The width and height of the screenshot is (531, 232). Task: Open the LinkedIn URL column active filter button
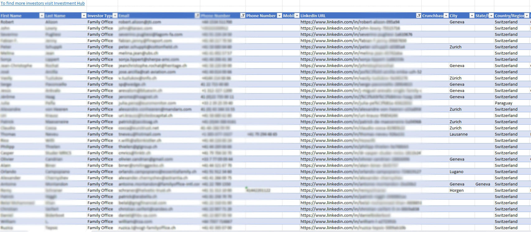click(x=419, y=16)
